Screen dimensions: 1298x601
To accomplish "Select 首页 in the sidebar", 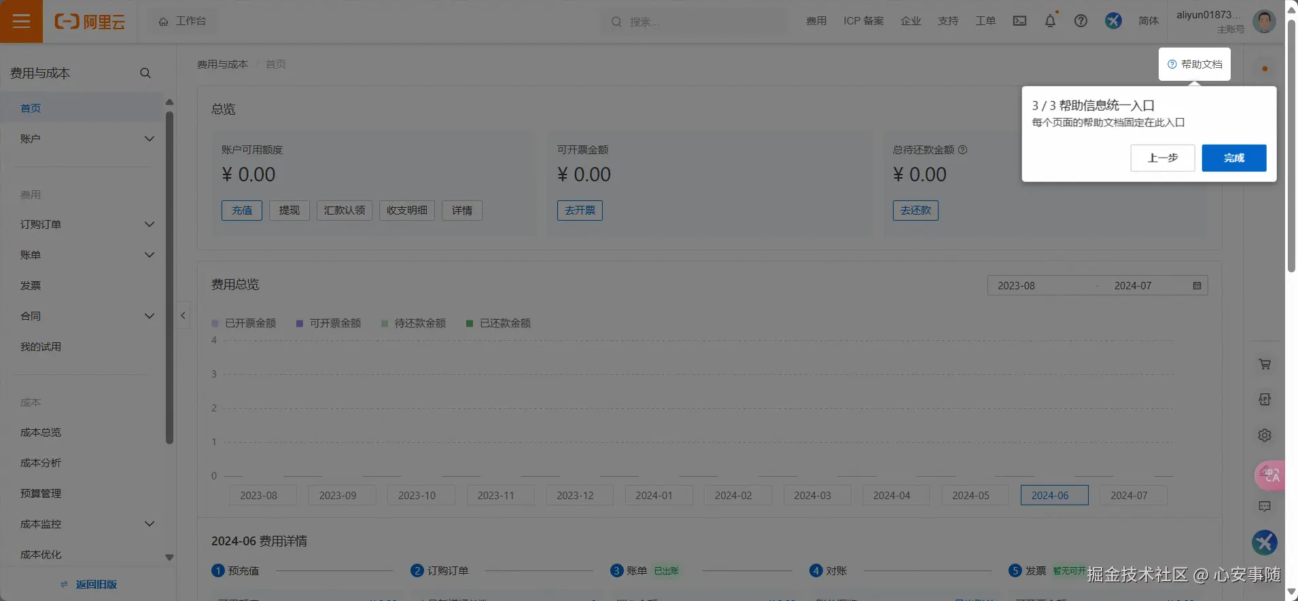I will pyautogui.click(x=82, y=108).
